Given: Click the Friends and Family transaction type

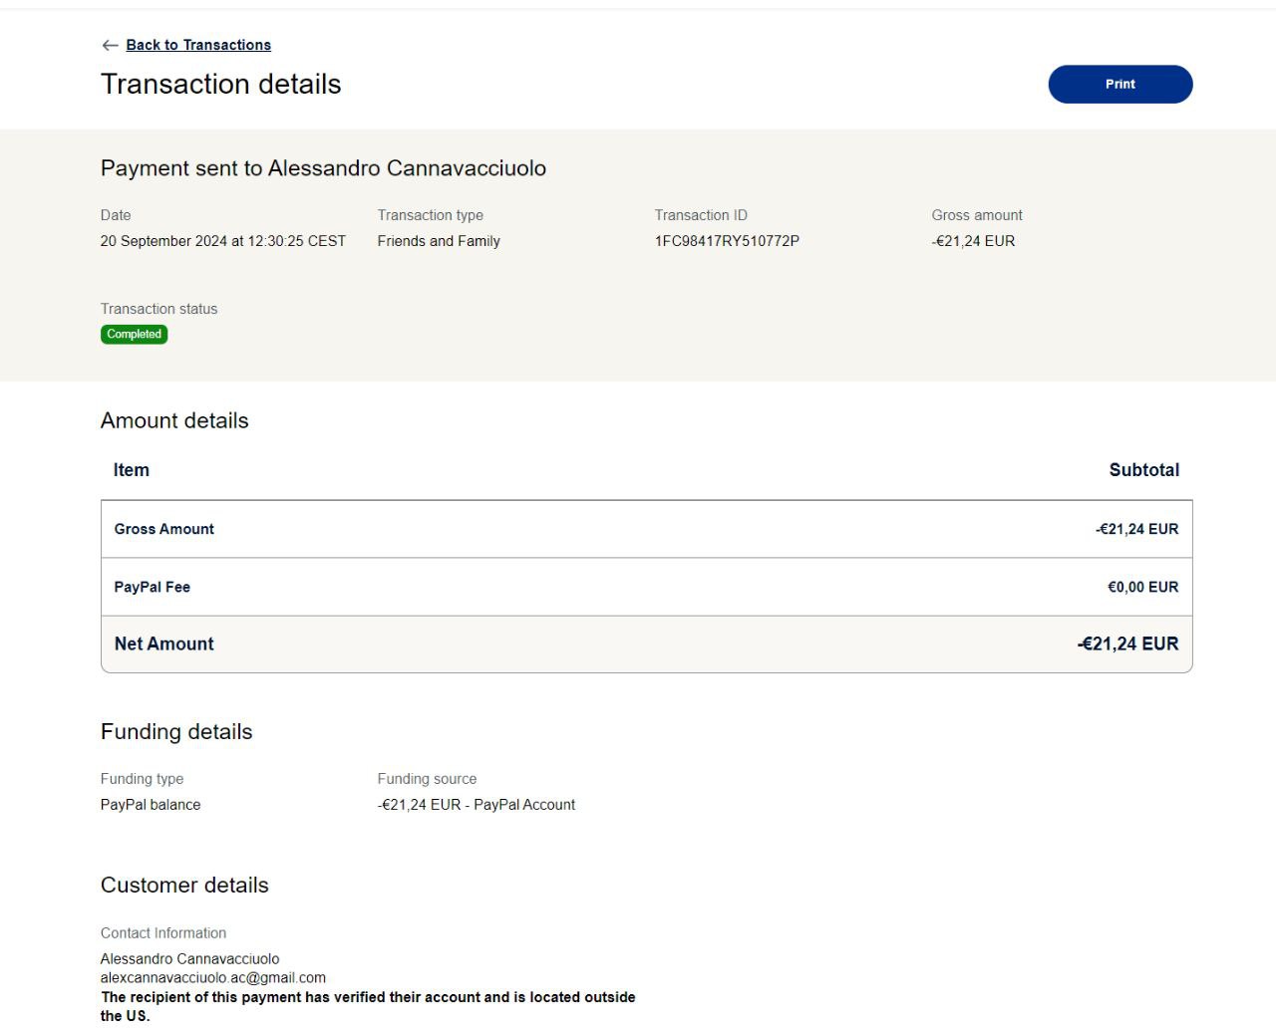Looking at the screenshot, I should pos(439,241).
